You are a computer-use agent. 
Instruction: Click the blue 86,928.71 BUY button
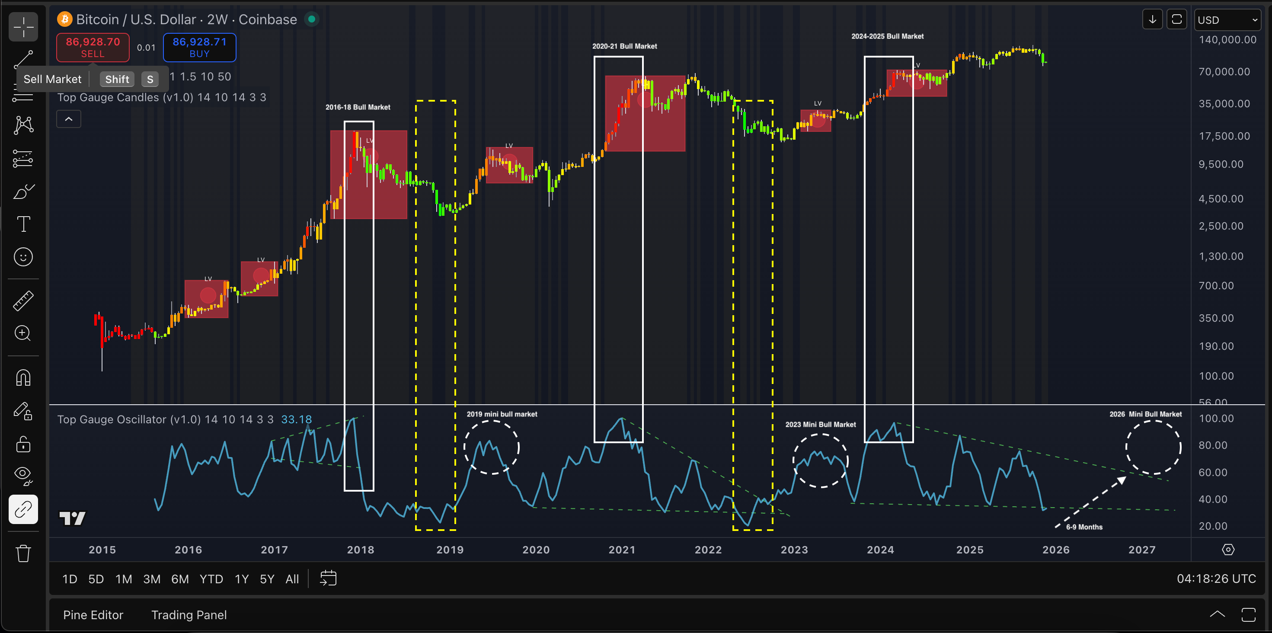(x=199, y=48)
